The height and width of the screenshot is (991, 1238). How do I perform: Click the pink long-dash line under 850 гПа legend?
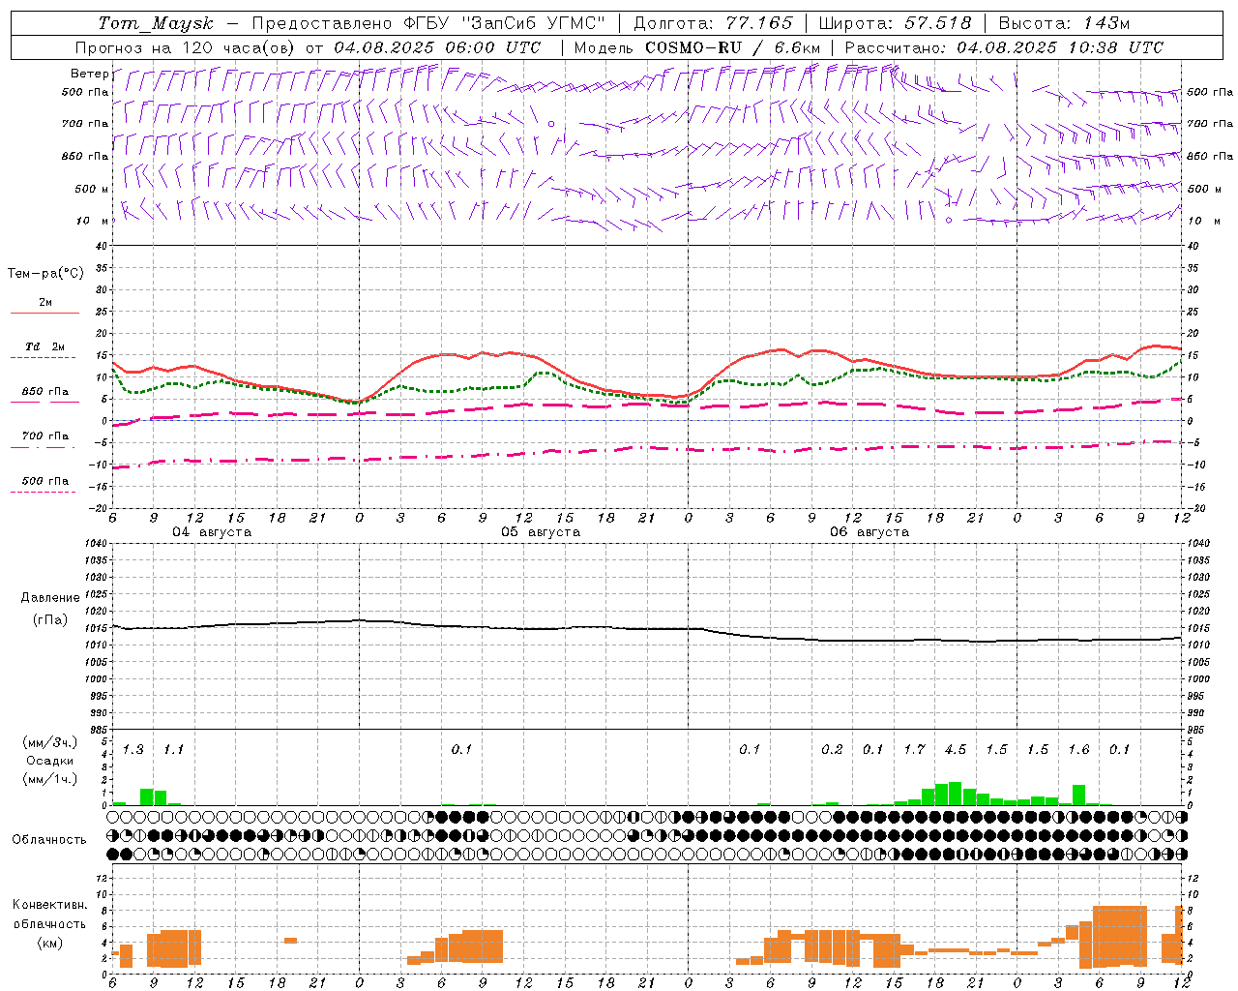coord(44,402)
